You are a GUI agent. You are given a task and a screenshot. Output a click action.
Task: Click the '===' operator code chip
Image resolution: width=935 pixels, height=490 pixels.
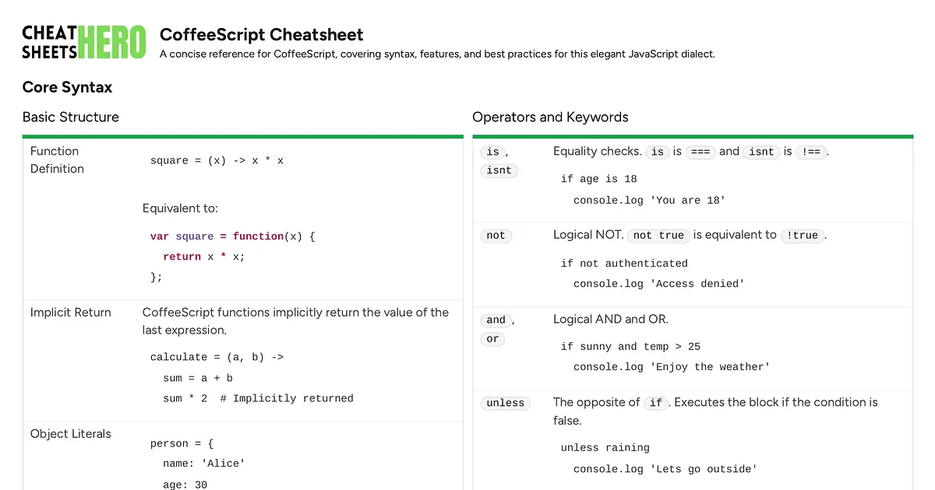tap(700, 152)
